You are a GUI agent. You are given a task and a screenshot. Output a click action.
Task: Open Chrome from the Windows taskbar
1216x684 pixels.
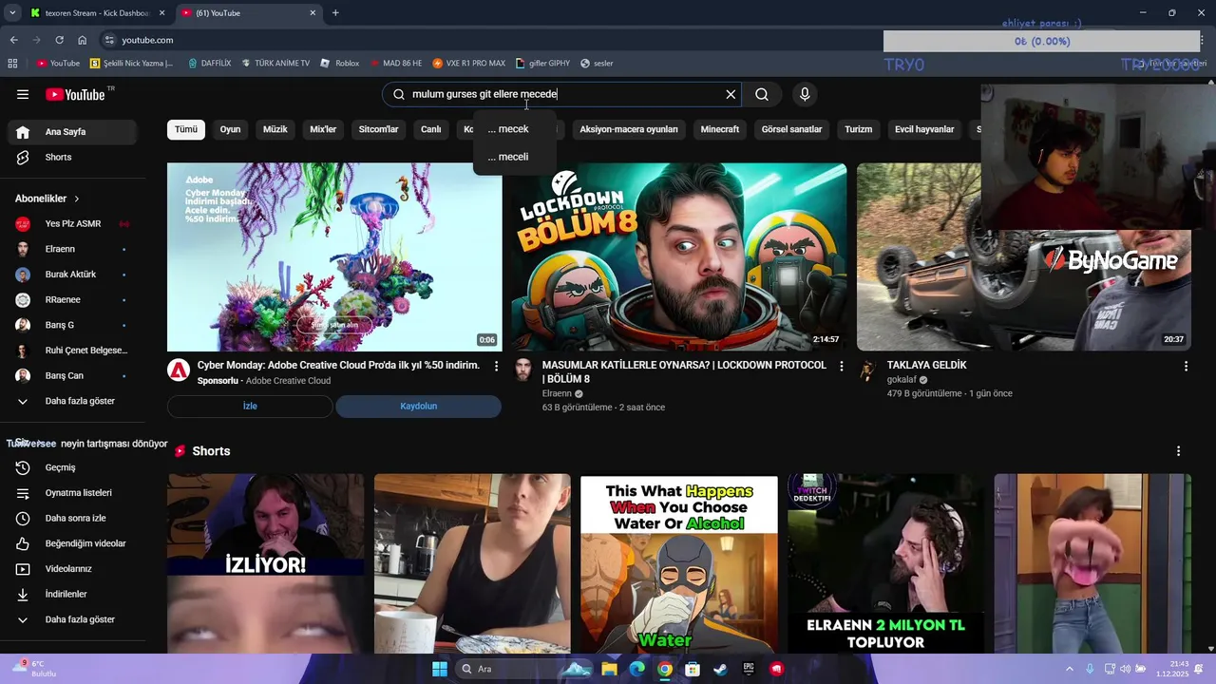(665, 669)
